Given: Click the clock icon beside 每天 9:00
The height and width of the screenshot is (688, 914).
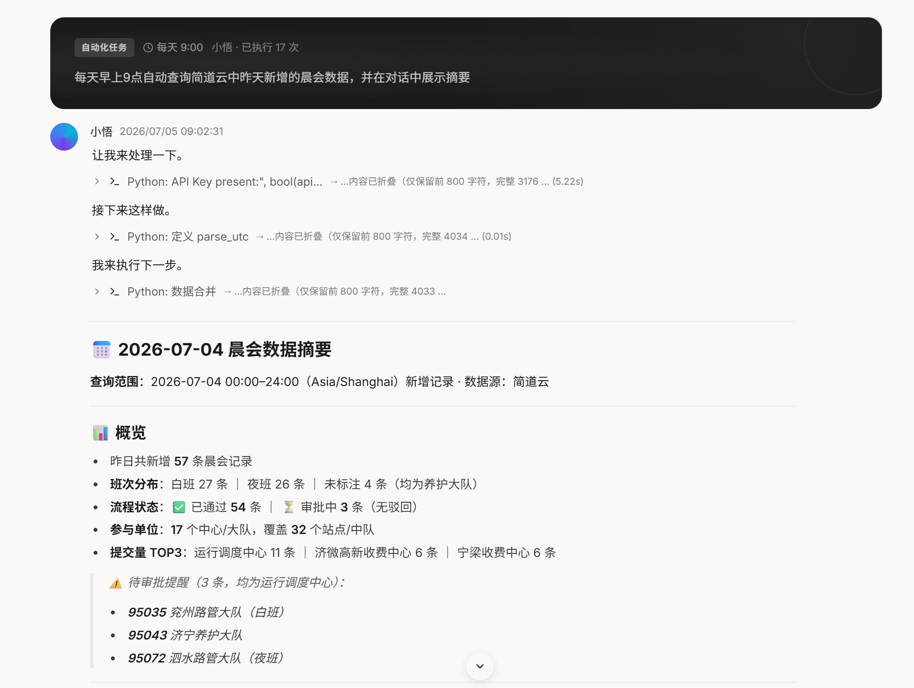Looking at the screenshot, I should click(x=148, y=48).
